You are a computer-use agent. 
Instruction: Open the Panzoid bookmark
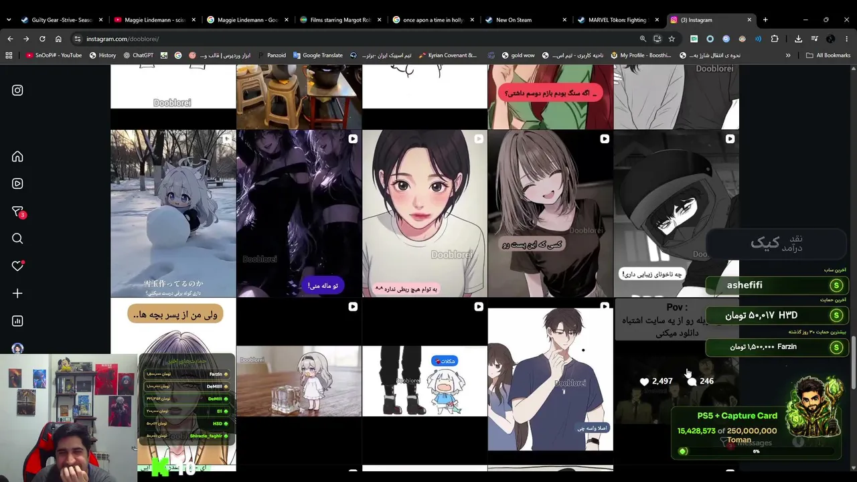tap(271, 56)
